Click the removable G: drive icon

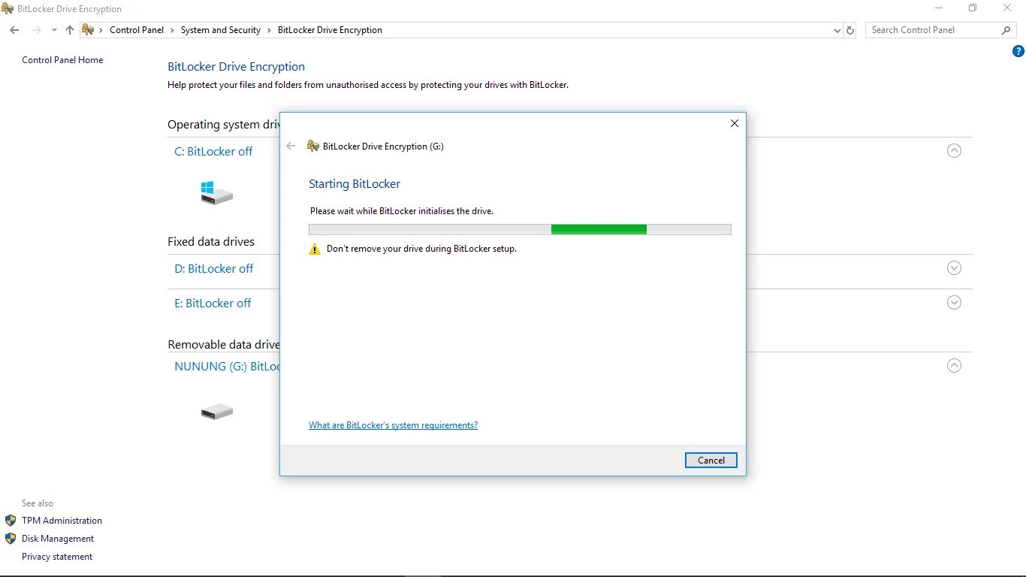(217, 412)
